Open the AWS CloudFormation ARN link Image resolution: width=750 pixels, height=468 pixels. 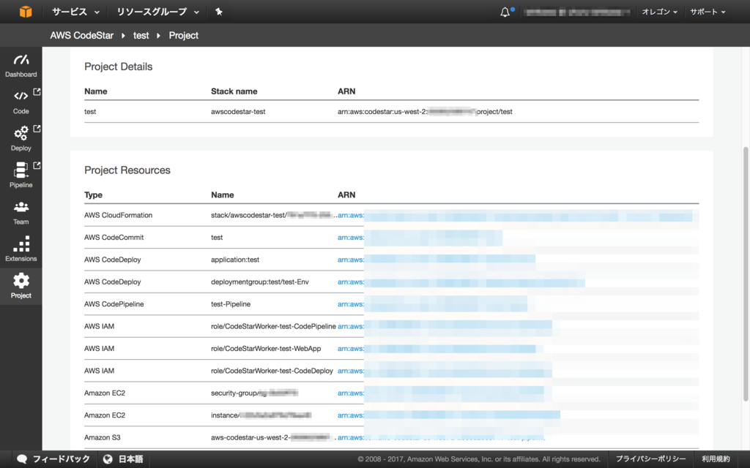pos(515,216)
